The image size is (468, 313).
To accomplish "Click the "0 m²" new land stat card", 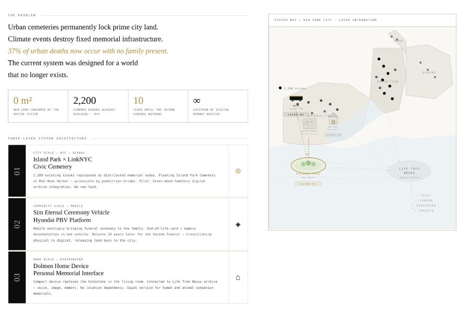I will (38, 106).
